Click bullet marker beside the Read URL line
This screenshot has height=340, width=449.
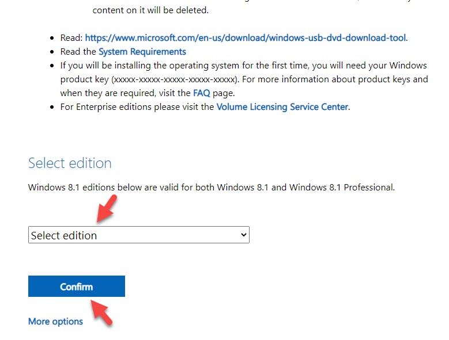(51, 39)
